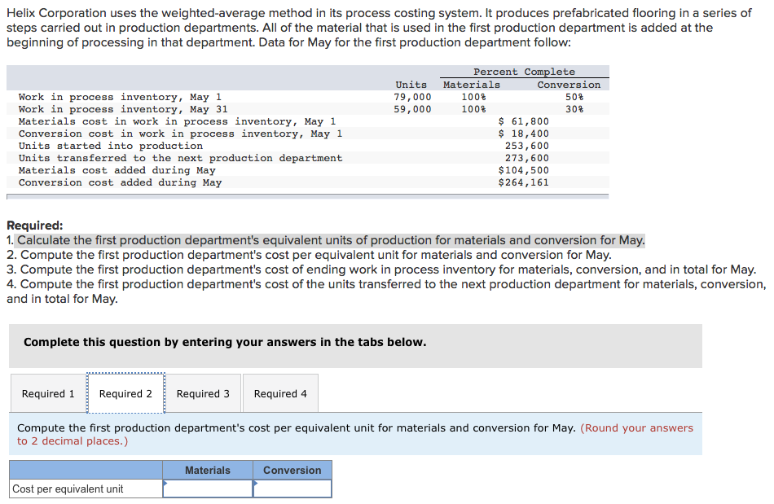Click the $ 18,400 conversion cost value

523,134
